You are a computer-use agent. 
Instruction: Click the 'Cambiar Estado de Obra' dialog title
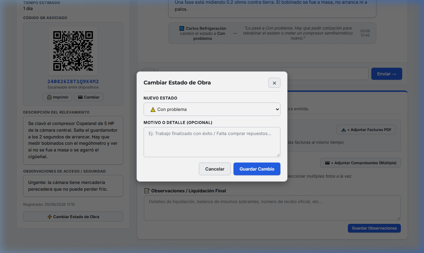pyautogui.click(x=177, y=82)
